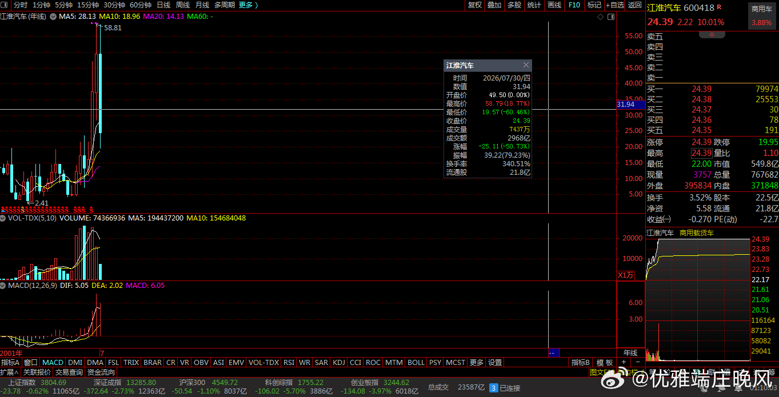
Task: Open 多周期 multi-period view
Action: click(225, 5)
